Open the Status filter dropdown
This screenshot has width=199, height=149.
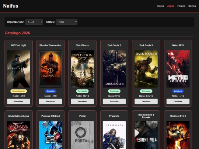[66, 22]
